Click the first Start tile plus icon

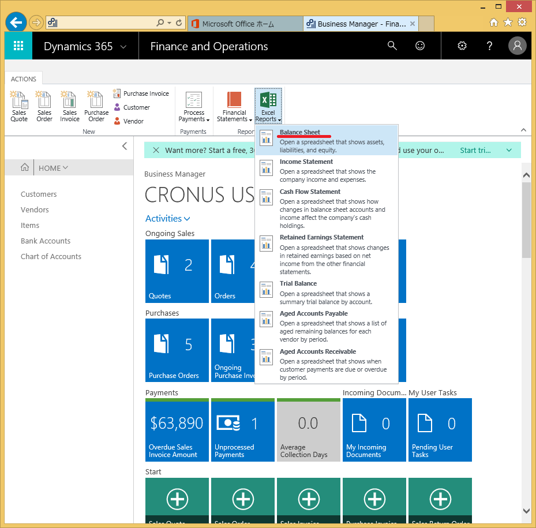[x=177, y=499]
